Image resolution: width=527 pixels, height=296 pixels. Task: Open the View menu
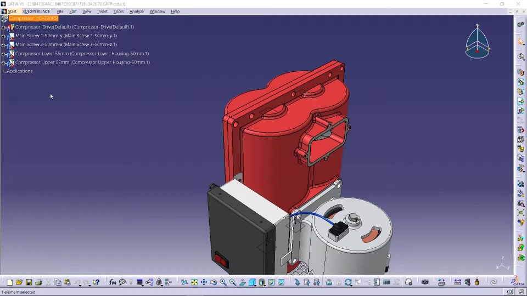click(87, 12)
